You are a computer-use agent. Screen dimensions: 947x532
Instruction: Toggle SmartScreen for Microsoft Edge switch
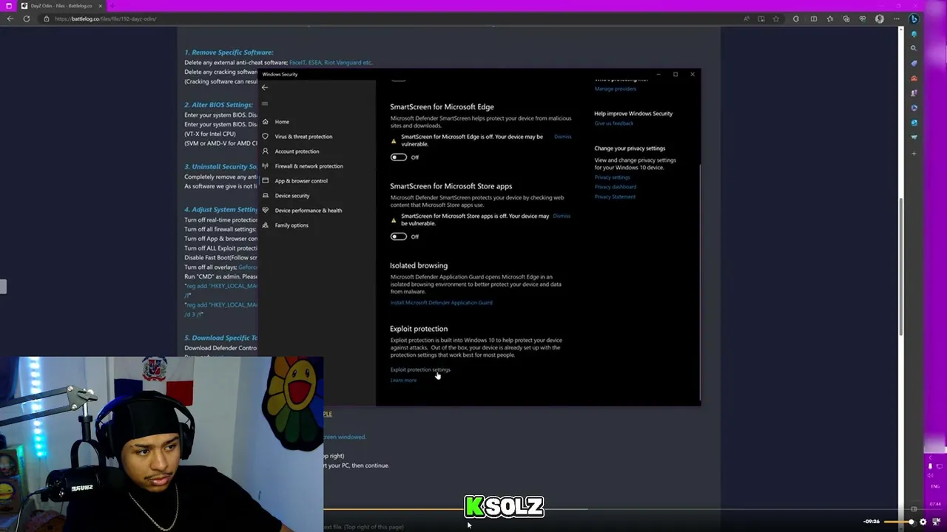(399, 157)
